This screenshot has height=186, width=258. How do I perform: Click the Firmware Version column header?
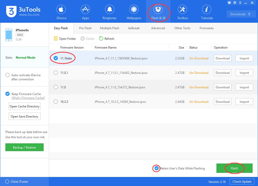pos(72,48)
